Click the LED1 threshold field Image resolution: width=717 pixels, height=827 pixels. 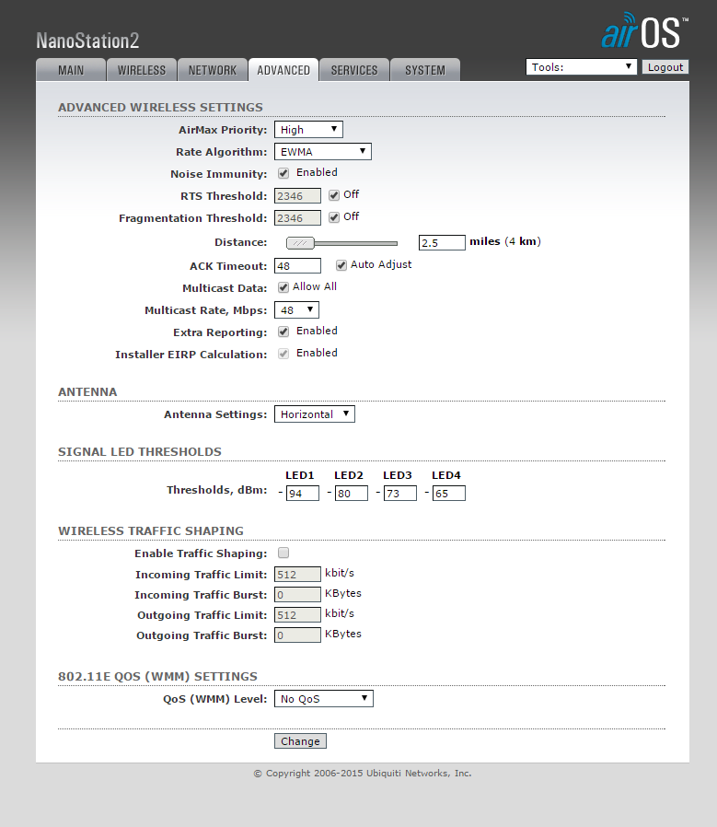point(303,493)
